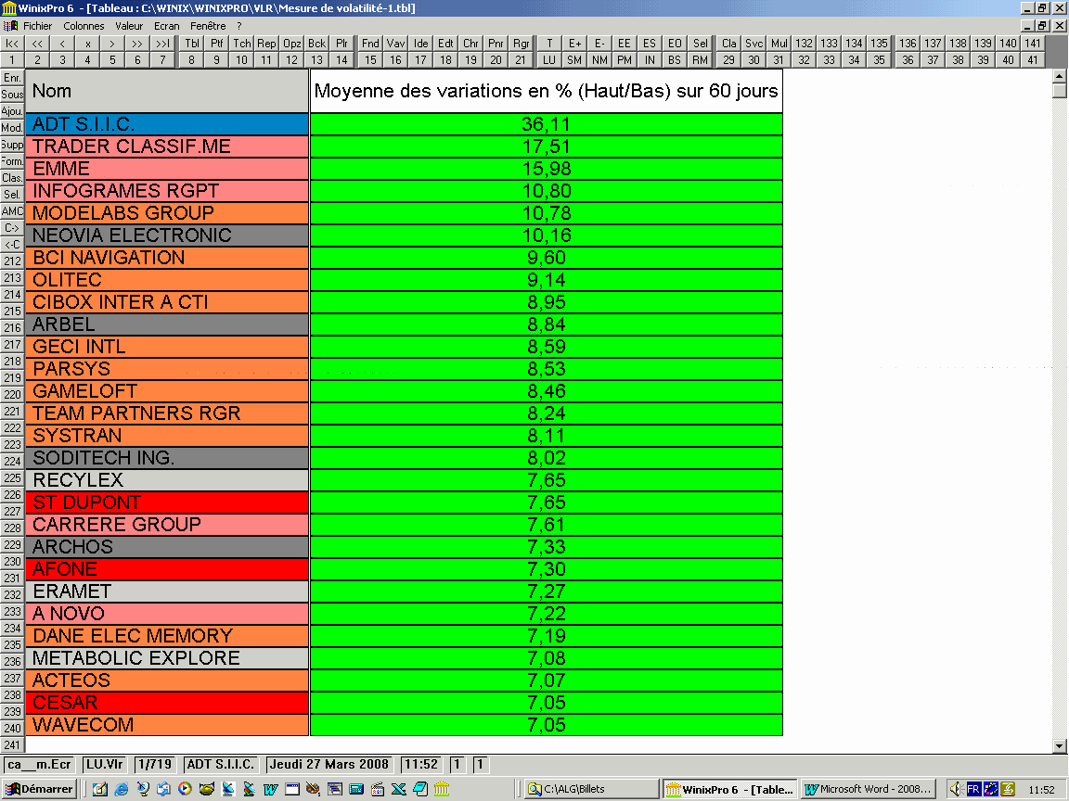The width and height of the screenshot is (1069, 801).
Task: Click the AMC sidebar button
Action: click(12, 211)
